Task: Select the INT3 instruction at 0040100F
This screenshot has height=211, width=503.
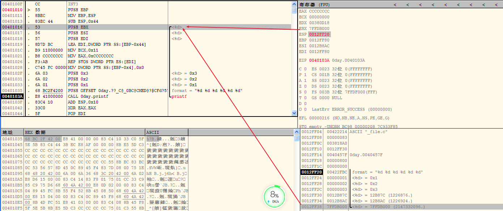Action: [x=73, y=4]
